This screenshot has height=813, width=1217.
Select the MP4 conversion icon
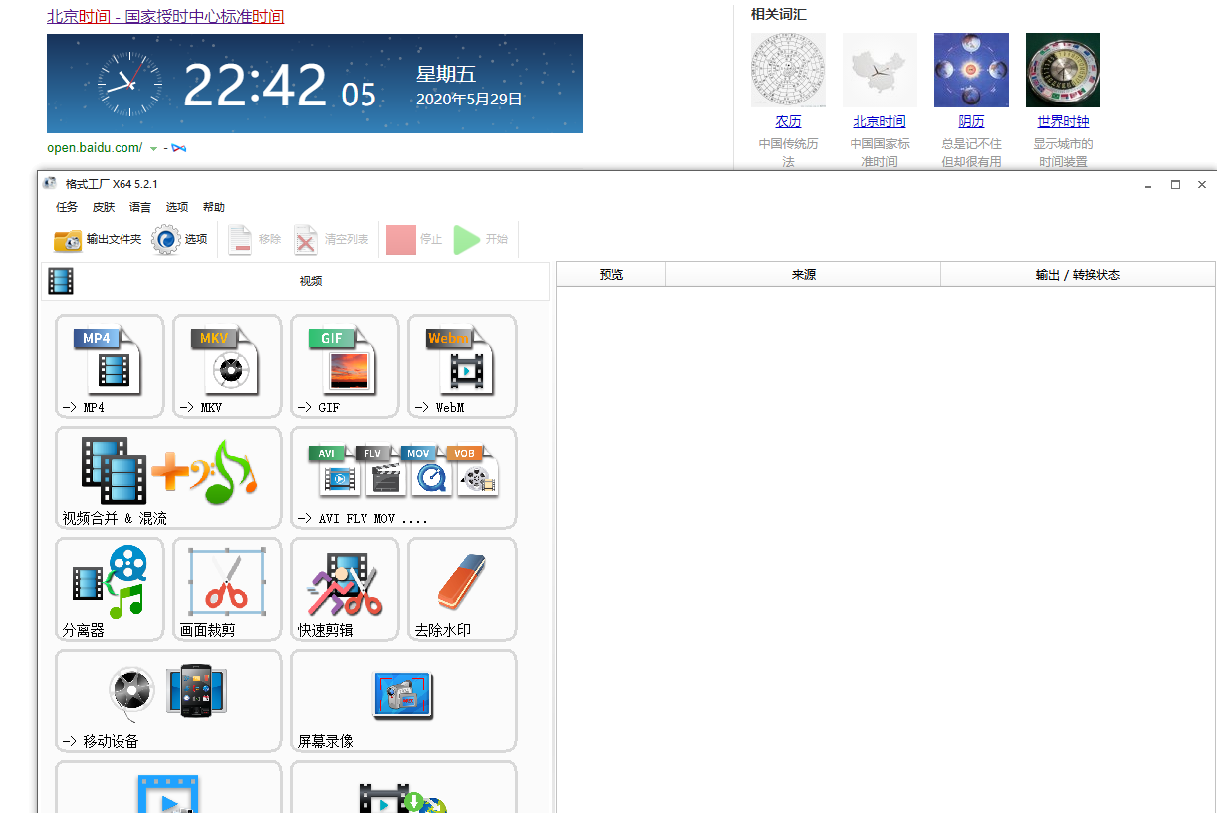(x=110, y=366)
